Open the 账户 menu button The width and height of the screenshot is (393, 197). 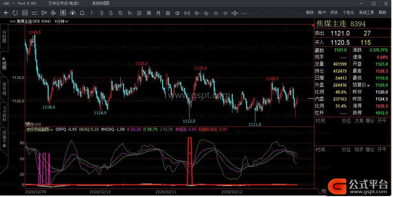click(x=322, y=13)
